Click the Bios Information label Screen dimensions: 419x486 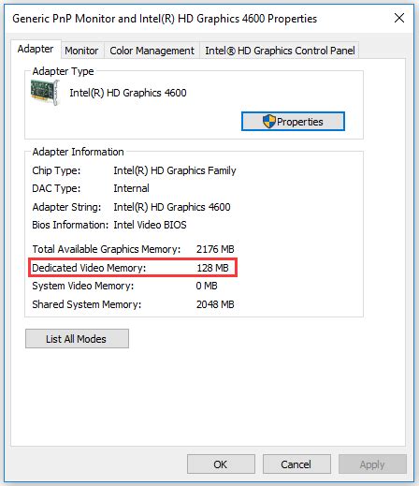click(x=70, y=225)
